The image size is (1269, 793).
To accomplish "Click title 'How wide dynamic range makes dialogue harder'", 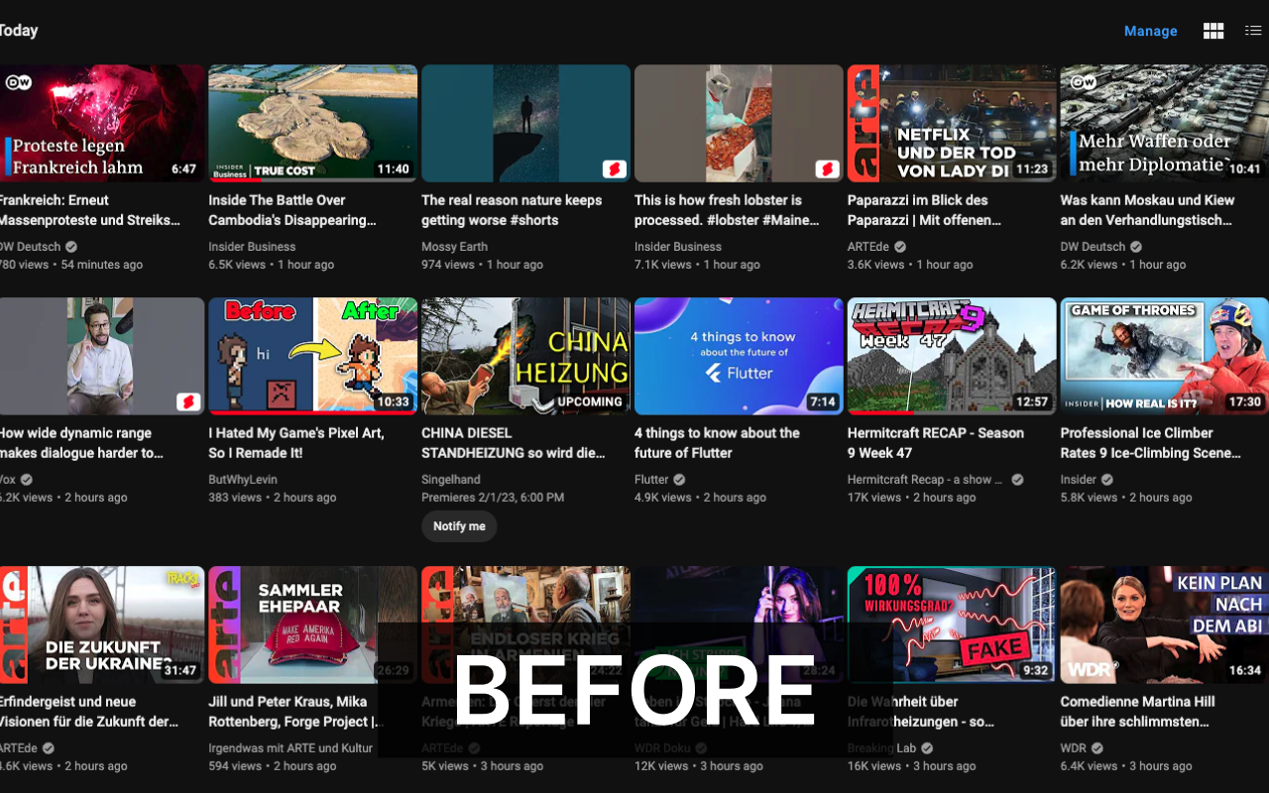I will (x=81, y=443).
